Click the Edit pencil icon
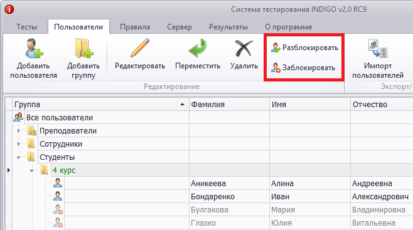The height and width of the screenshot is (230, 413). (140, 48)
